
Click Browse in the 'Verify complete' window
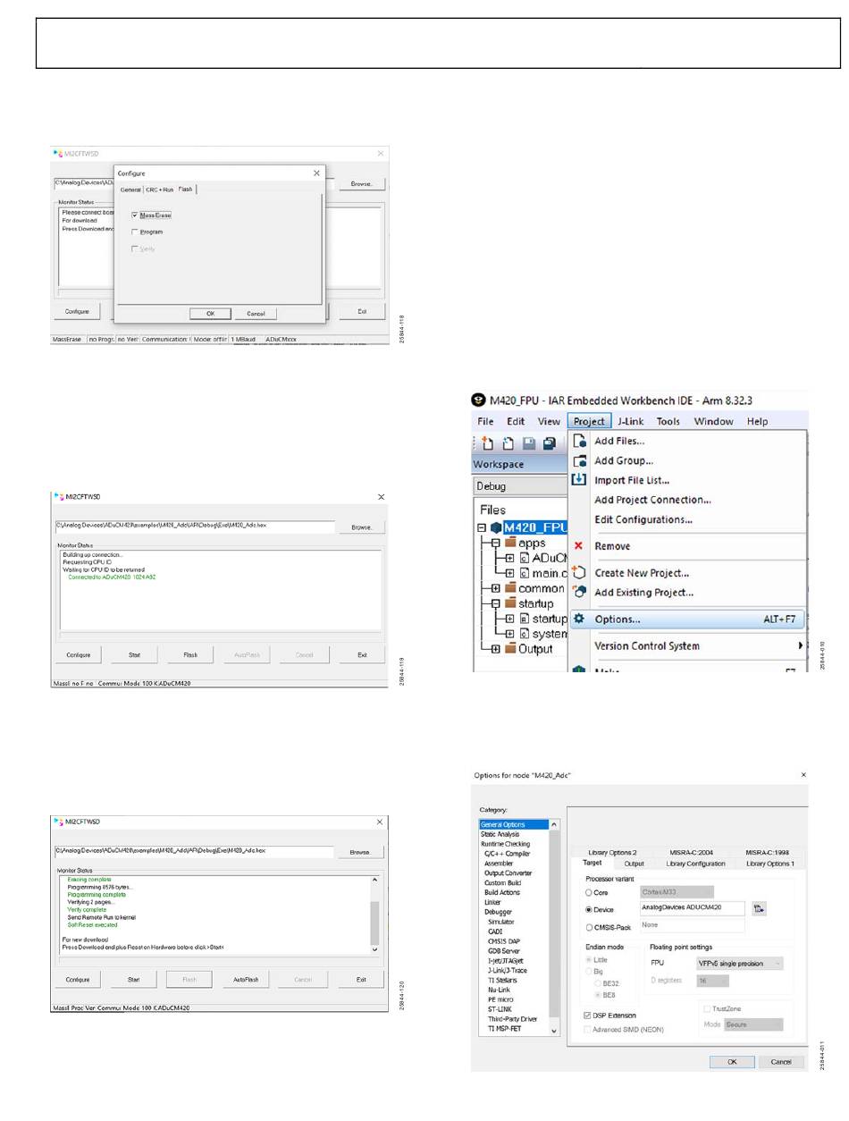point(361,853)
